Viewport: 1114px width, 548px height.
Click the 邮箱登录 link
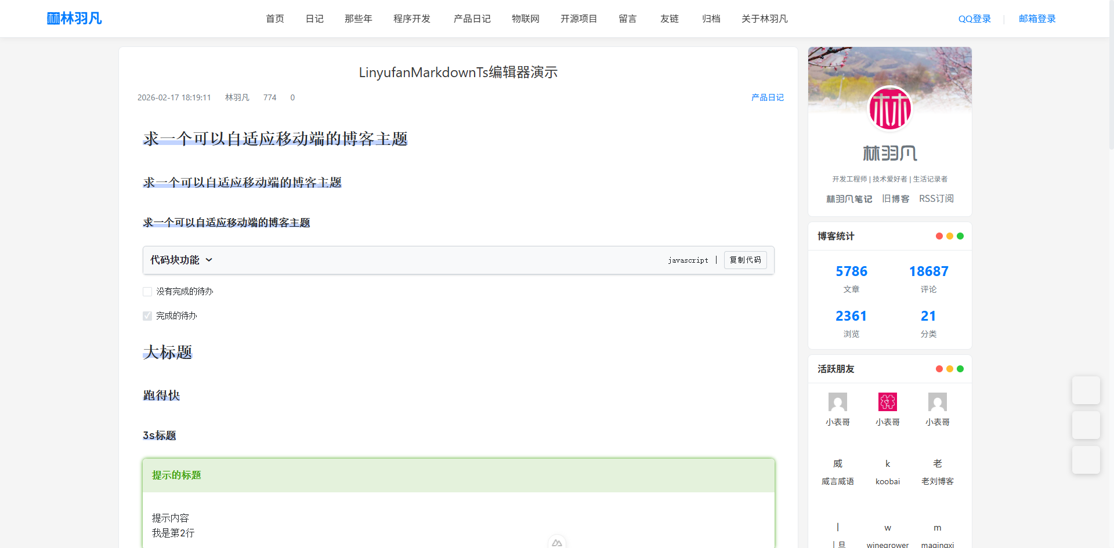[1037, 19]
